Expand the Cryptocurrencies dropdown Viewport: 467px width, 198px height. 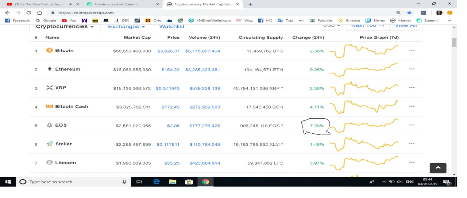(x=65, y=27)
